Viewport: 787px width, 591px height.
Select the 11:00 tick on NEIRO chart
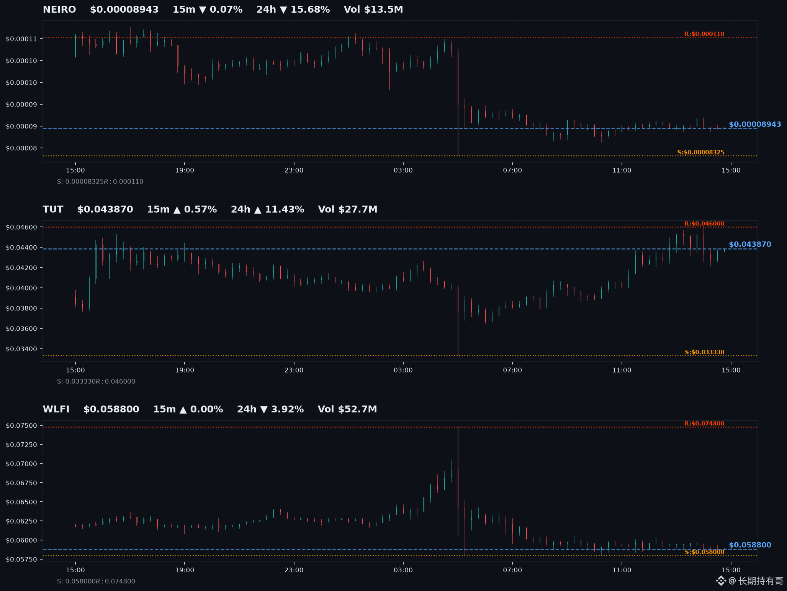coord(622,170)
